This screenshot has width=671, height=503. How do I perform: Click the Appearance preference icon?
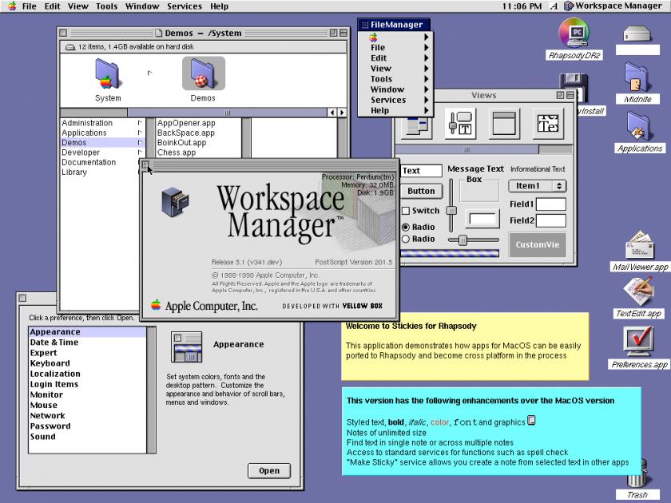[187, 347]
